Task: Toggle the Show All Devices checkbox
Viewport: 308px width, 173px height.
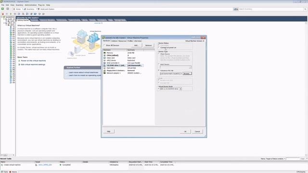Action: point(104,45)
